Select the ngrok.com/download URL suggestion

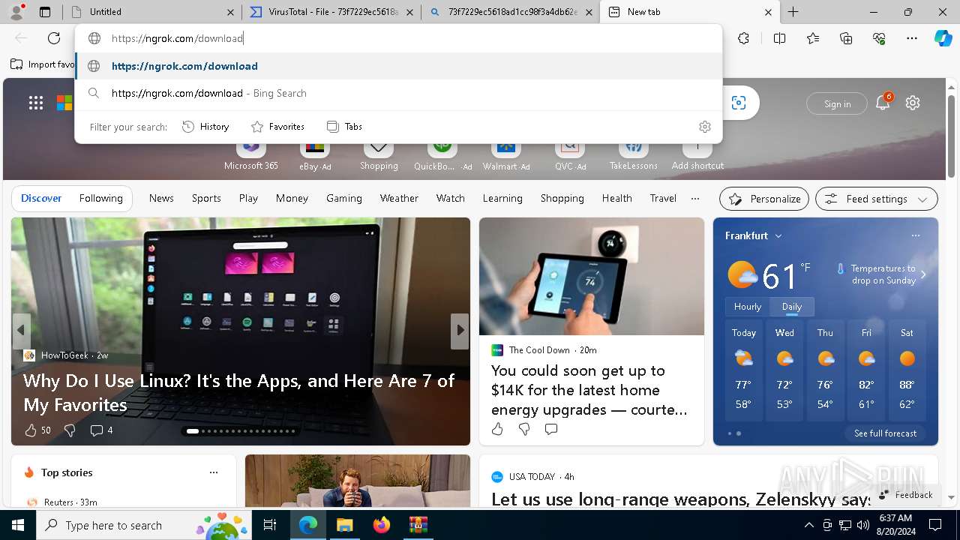pos(398,66)
